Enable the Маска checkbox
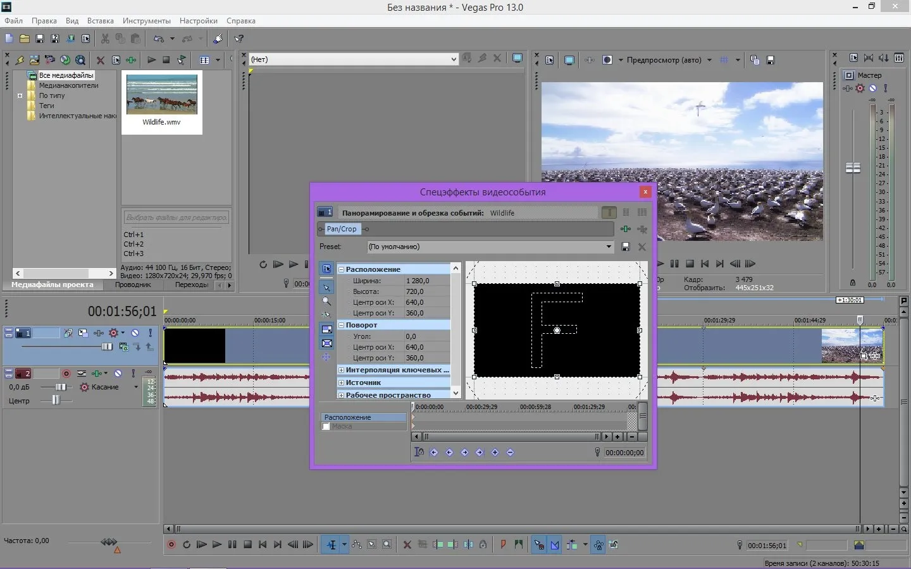Image resolution: width=911 pixels, height=569 pixels. pos(326,427)
